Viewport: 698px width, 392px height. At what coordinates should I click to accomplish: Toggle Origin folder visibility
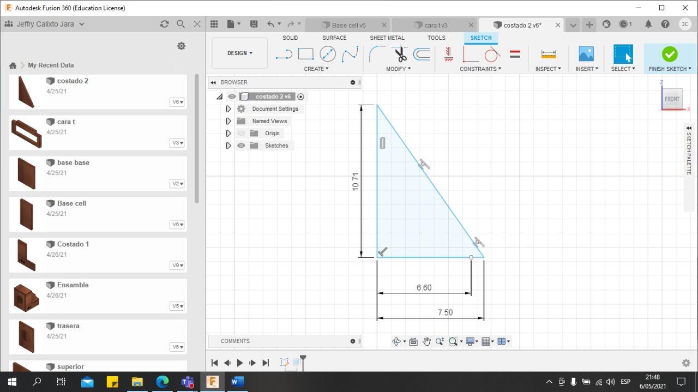(x=241, y=133)
